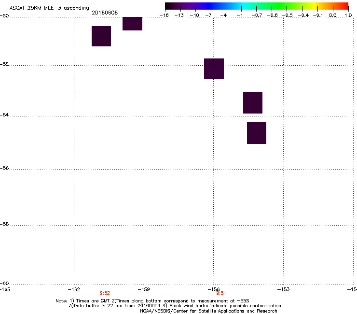The height and width of the screenshot is (314, 357).
Task: Click the dark data square on the -156 meridian
Action: point(214,69)
